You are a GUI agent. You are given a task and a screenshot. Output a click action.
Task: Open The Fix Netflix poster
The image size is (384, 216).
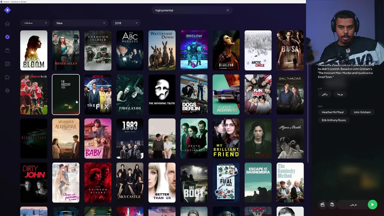coord(98,94)
